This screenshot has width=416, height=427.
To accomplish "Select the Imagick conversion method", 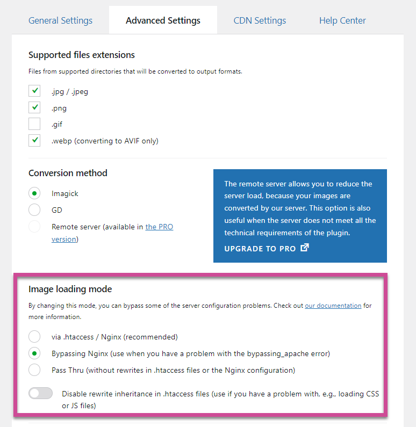I will point(34,193).
